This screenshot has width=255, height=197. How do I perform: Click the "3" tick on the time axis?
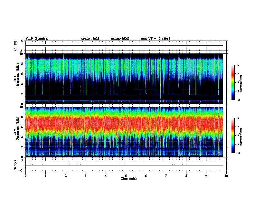[x=86, y=176]
